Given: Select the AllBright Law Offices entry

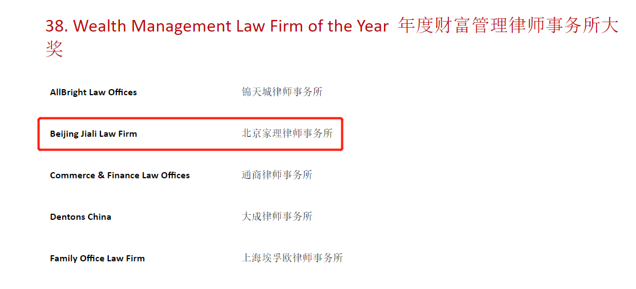Looking at the screenshot, I should pos(93,92).
